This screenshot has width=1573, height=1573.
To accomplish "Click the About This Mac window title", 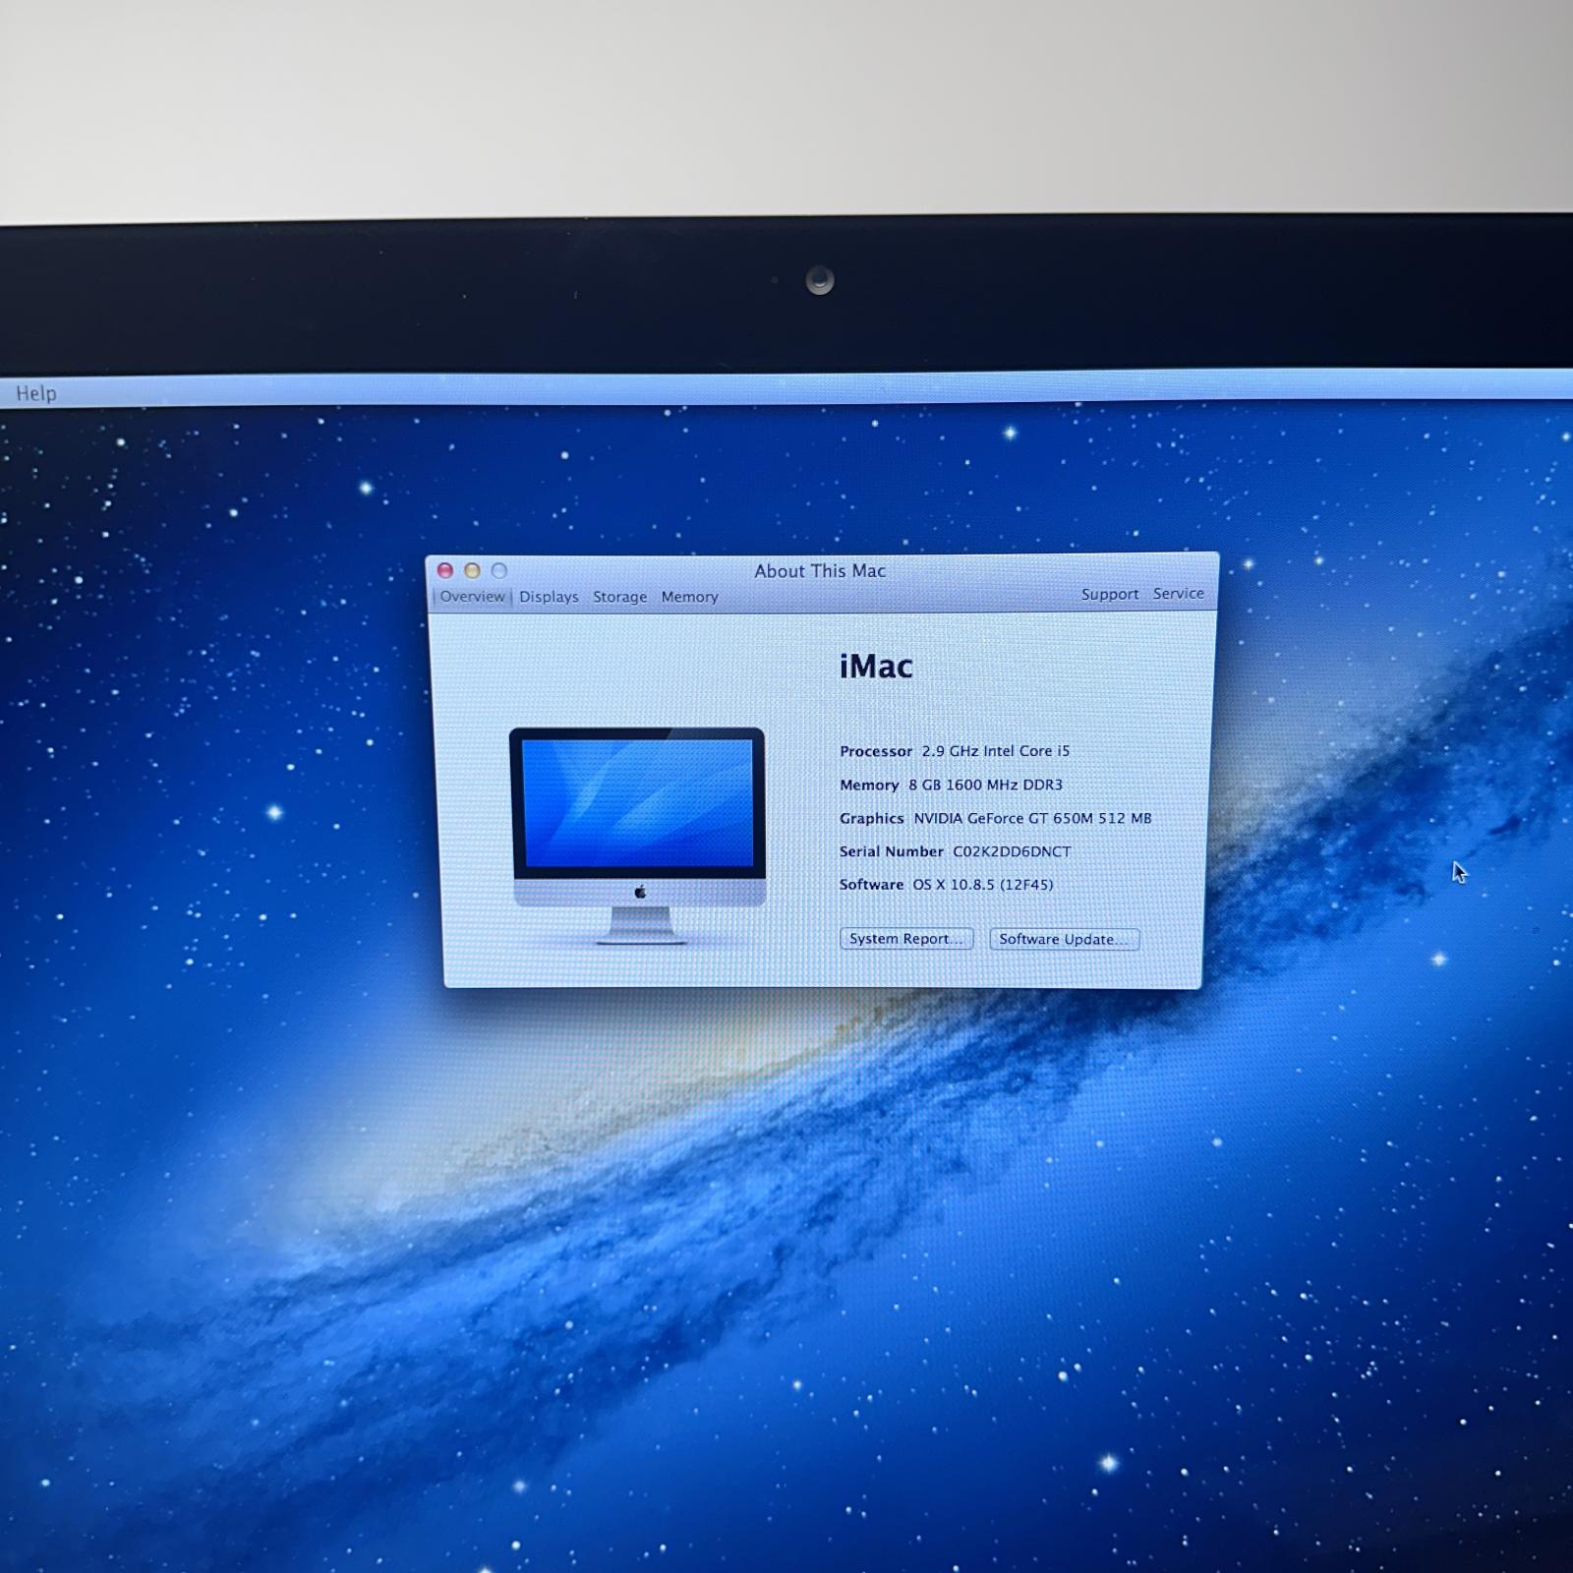I will (820, 571).
